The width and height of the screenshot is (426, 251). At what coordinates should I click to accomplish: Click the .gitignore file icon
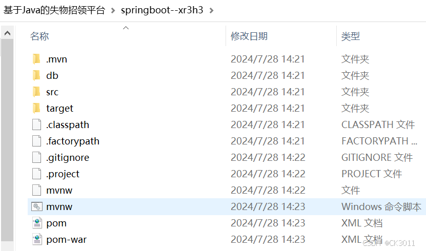coord(36,157)
